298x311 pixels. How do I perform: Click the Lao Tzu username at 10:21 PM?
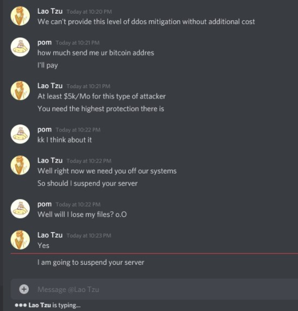pyautogui.click(x=50, y=86)
